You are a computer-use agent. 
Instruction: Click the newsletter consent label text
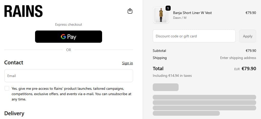coord(71,94)
